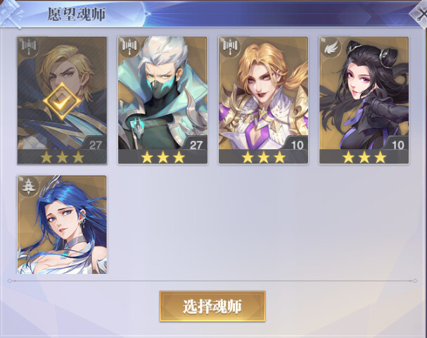Click the three stars under black-haired woman
This screenshot has height=338, width=427.
click(364, 157)
